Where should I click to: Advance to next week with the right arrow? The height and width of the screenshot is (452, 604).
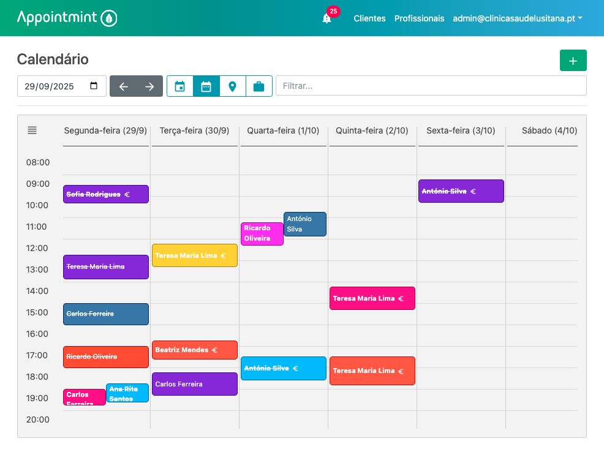click(x=149, y=86)
